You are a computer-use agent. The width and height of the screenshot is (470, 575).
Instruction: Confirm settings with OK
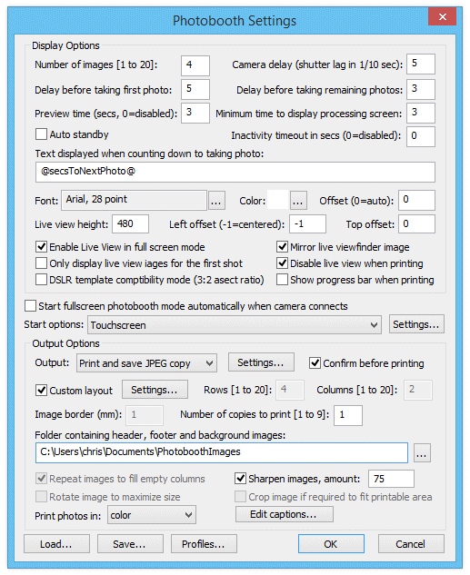[331, 544]
